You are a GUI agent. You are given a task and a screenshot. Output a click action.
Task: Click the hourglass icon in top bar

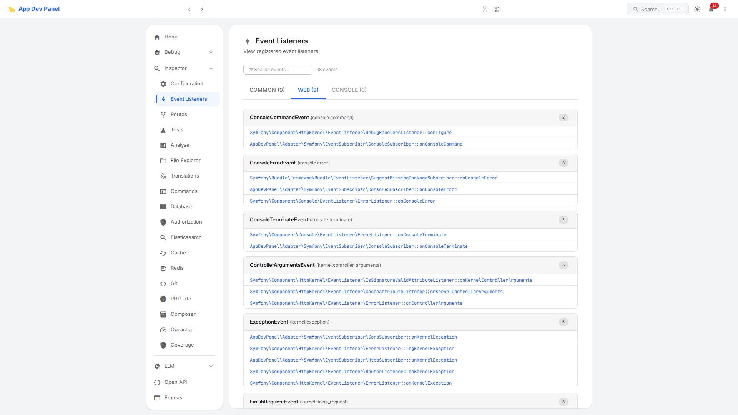click(485, 9)
